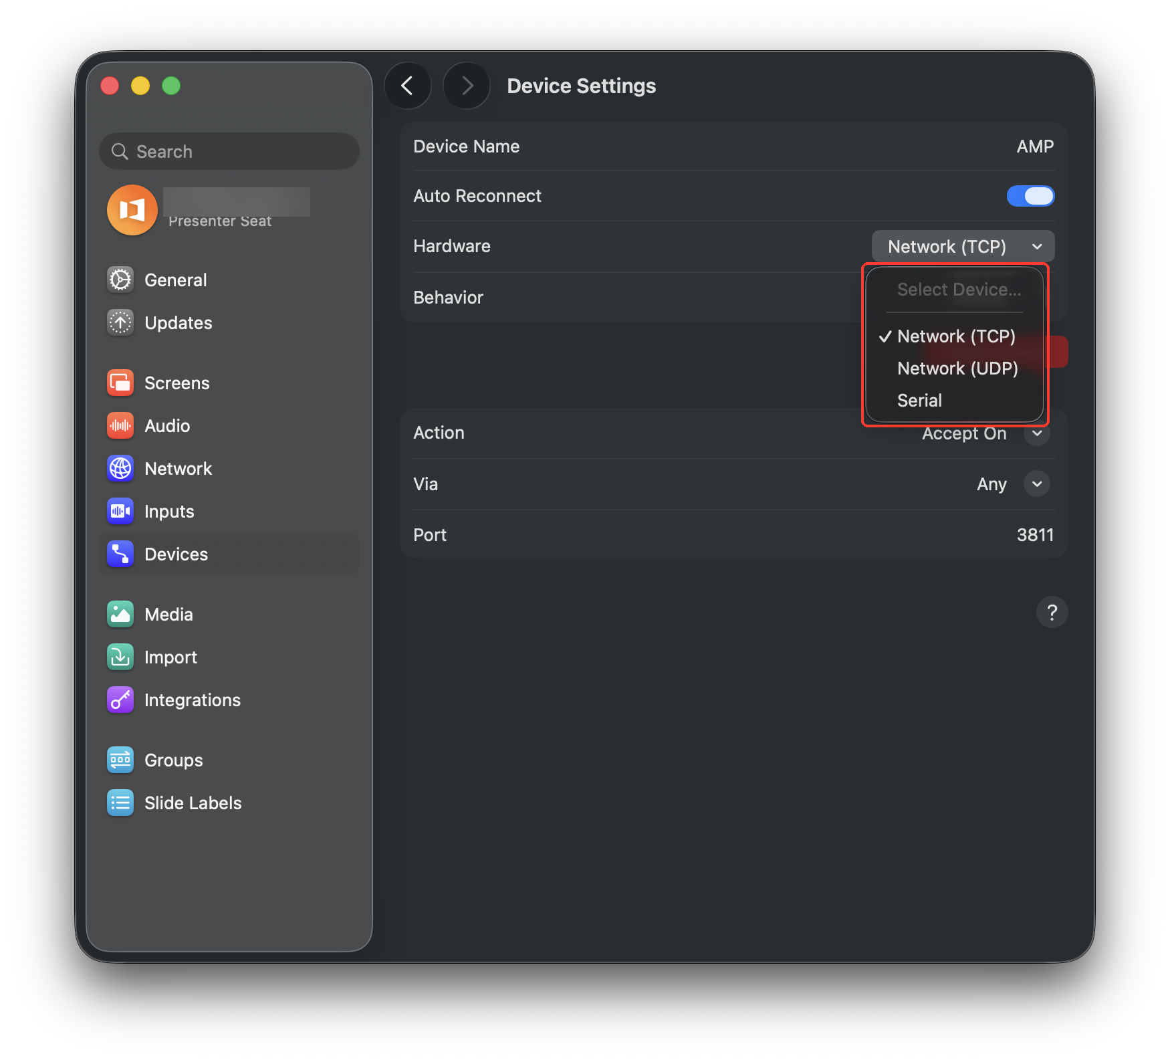Click the yellow minimize window button

[x=140, y=86]
